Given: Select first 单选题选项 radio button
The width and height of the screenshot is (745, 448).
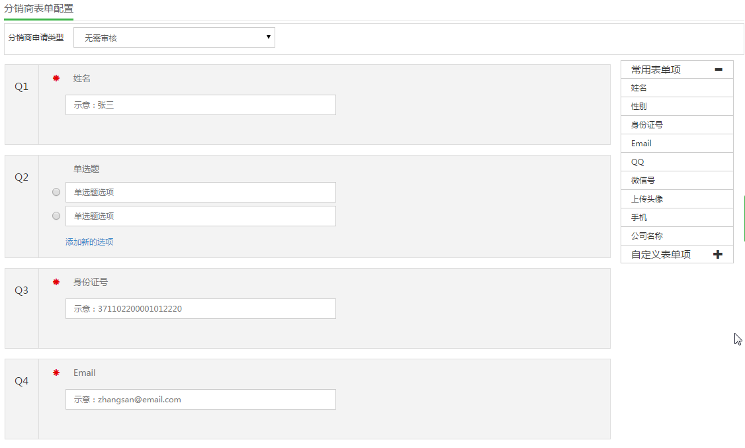Looking at the screenshot, I should tap(56, 192).
